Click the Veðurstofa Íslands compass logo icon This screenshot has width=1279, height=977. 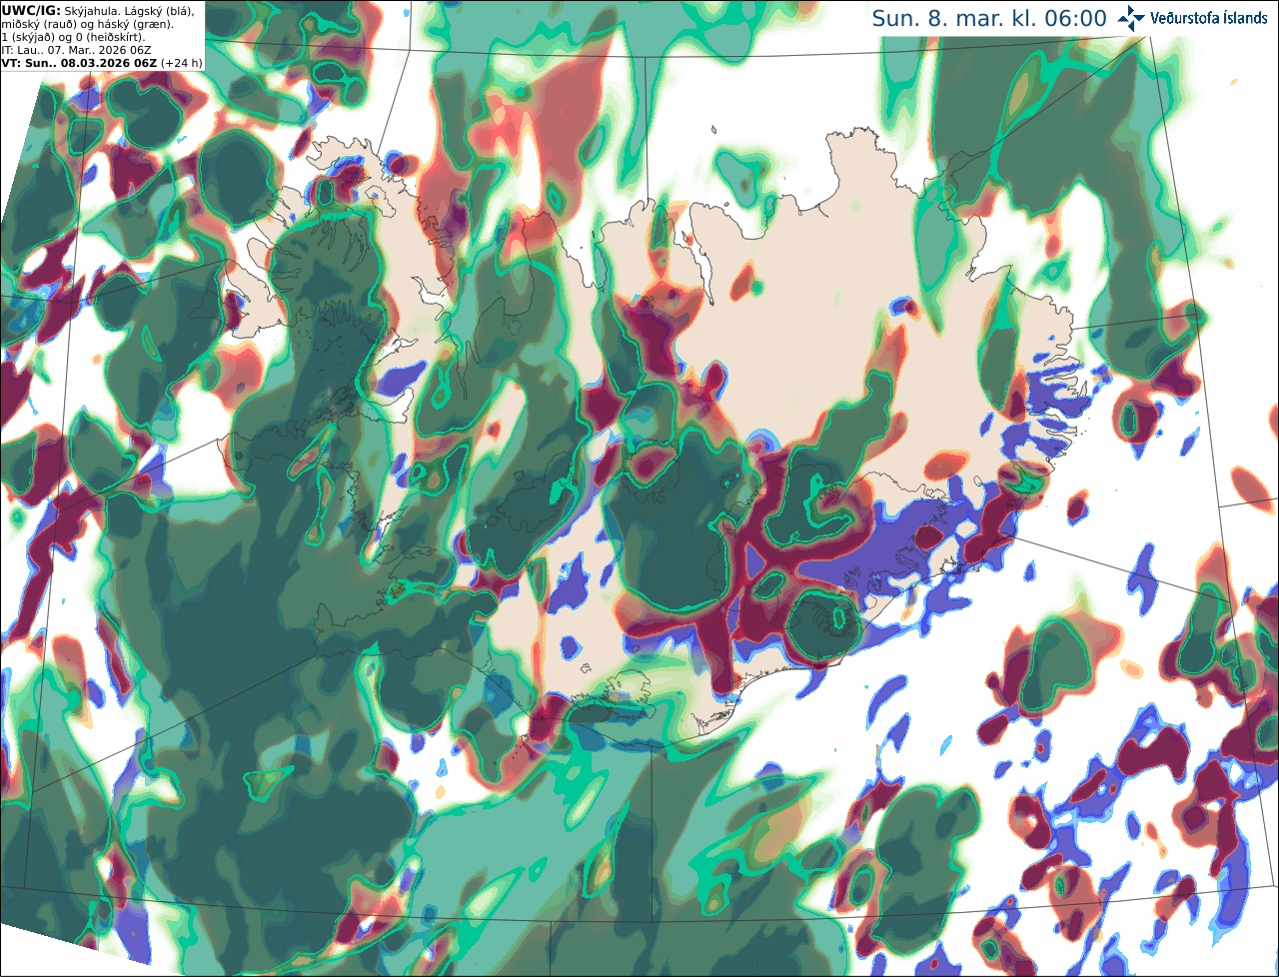(x=1132, y=18)
